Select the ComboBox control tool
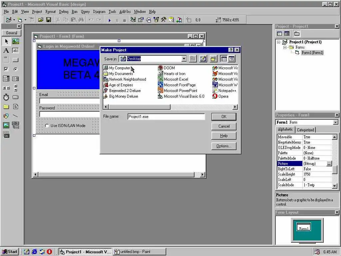Viewport: 341px width, 256px height. (6, 79)
